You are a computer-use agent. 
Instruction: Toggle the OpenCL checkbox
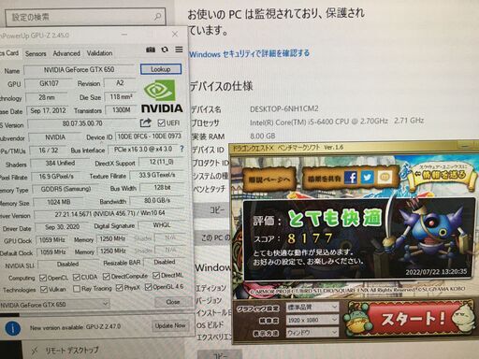pyautogui.click(x=43, y=278)
